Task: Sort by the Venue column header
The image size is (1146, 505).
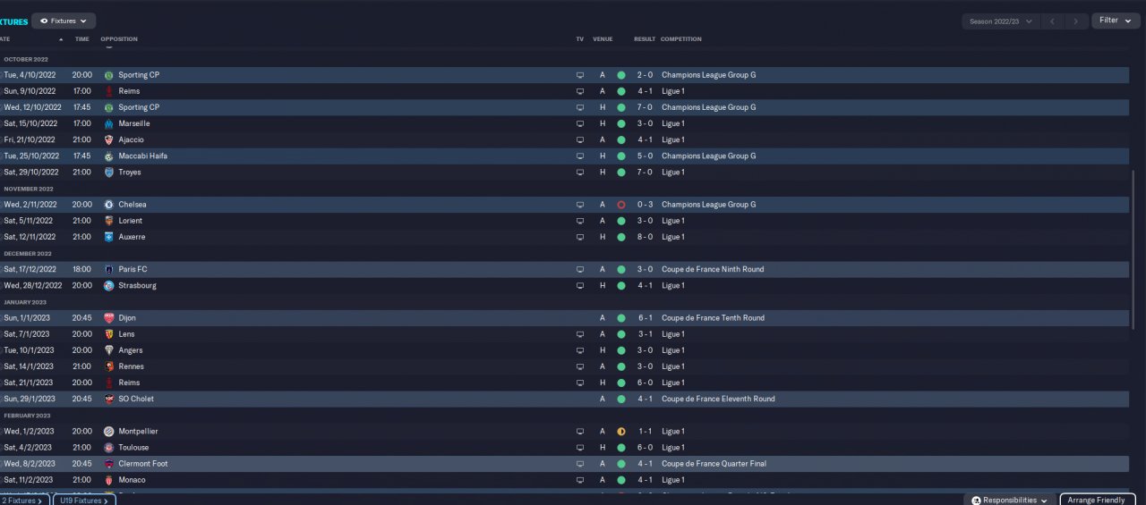Action: click(603, 39)
